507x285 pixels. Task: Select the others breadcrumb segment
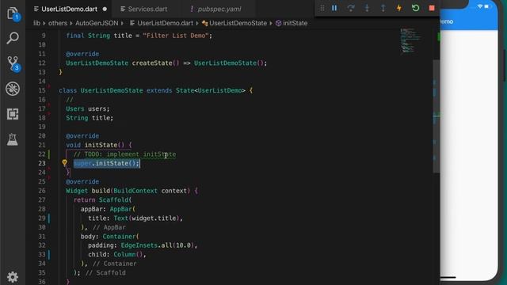[x=58, y=23]
